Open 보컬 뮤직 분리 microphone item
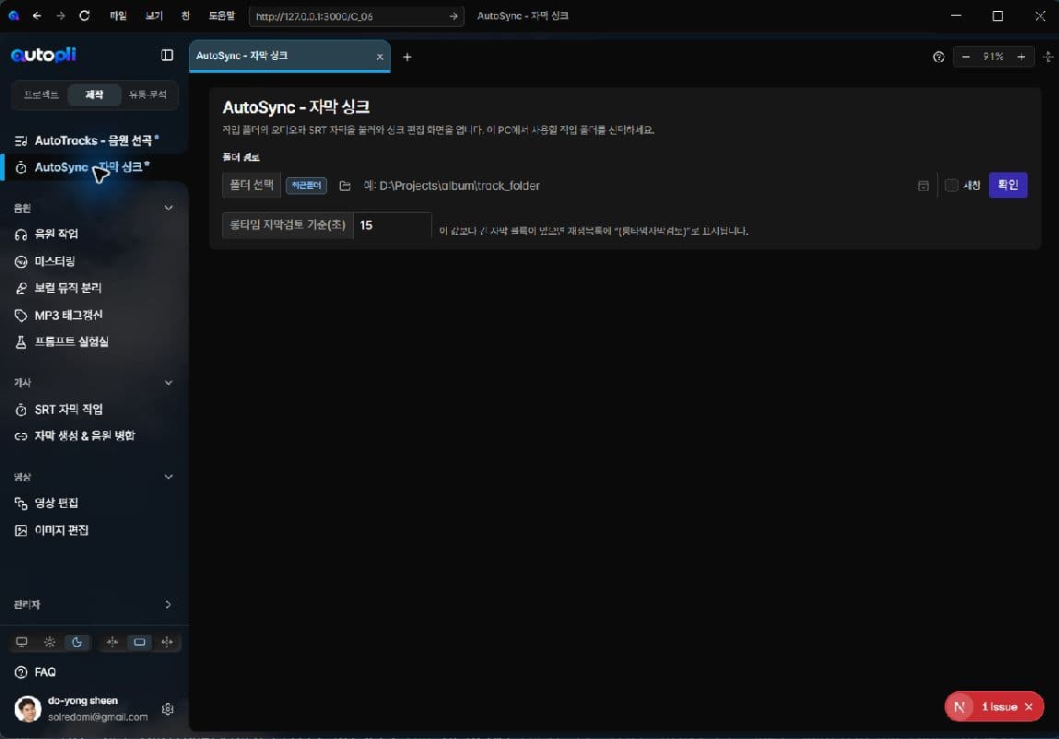Screen dimensions: 1059x739 (95, 287)
